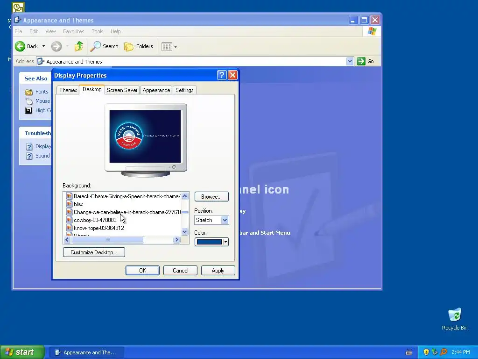Select Change-we-can-believe-in background entry
This screenshot has width=478, height=359.
[x=123, y=212]
